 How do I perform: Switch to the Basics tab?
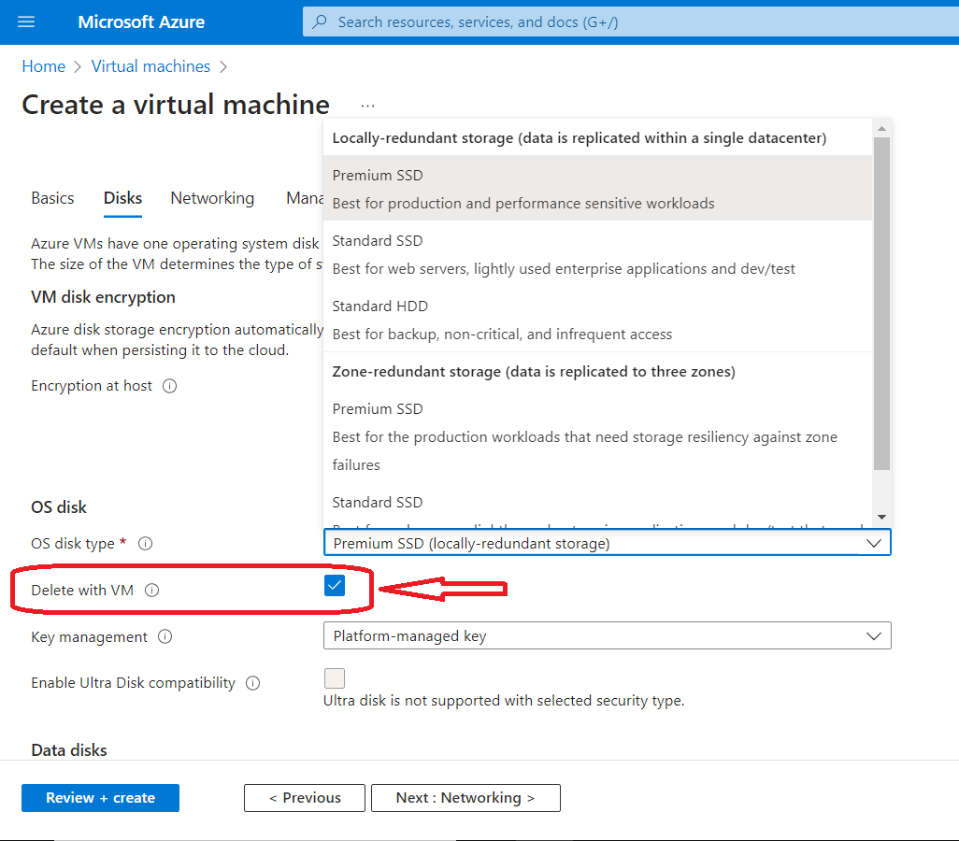pos(52,198)
